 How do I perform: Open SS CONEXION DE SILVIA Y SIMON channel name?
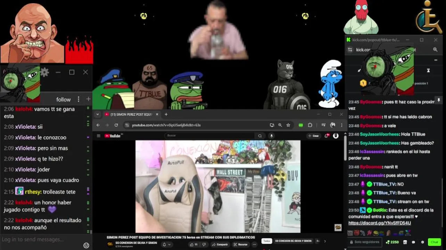(x=136, y=243)
